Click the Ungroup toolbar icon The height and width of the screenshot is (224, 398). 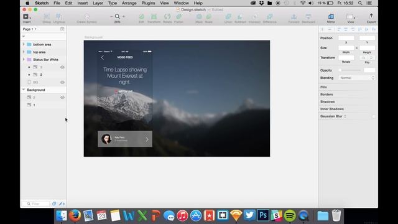pyautogui.click(x=59, y=17)
